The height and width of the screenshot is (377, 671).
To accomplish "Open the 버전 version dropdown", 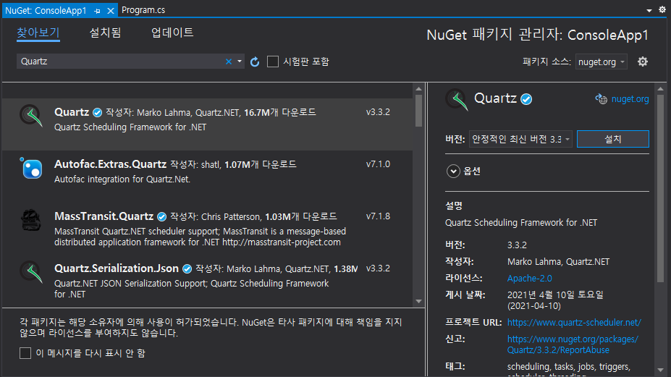I will [x=520, y=140].
